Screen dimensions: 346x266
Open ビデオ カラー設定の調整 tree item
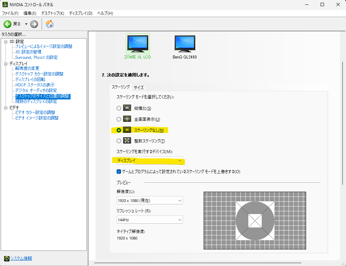click(35, 113)
